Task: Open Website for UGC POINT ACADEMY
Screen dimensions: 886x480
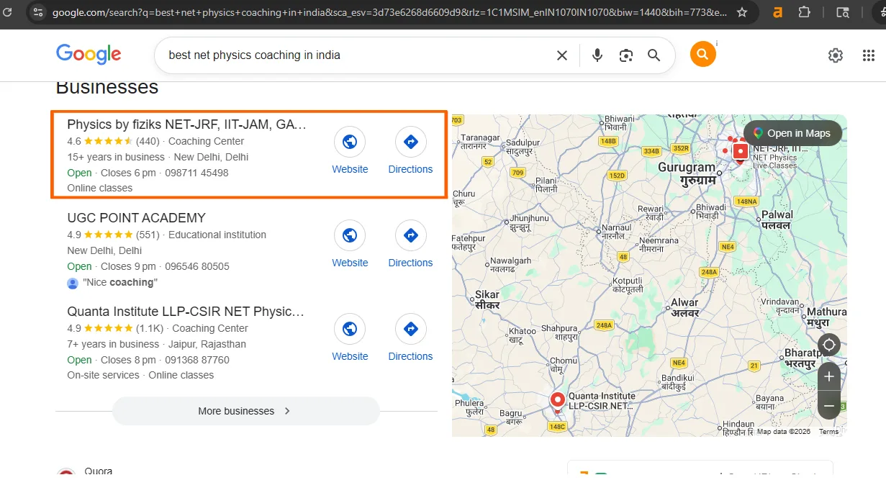Action: pos(350,244)
